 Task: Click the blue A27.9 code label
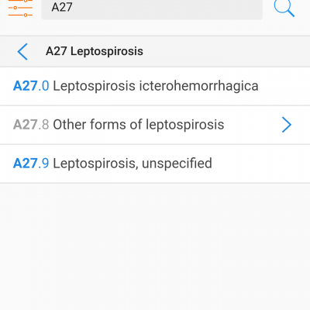(31, 164)
